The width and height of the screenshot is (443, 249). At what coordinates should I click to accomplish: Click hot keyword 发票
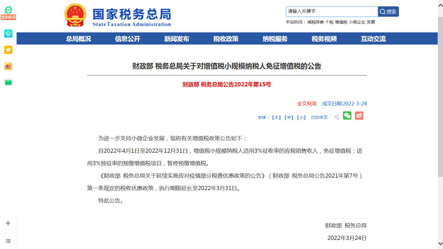(x=371, y=22)
